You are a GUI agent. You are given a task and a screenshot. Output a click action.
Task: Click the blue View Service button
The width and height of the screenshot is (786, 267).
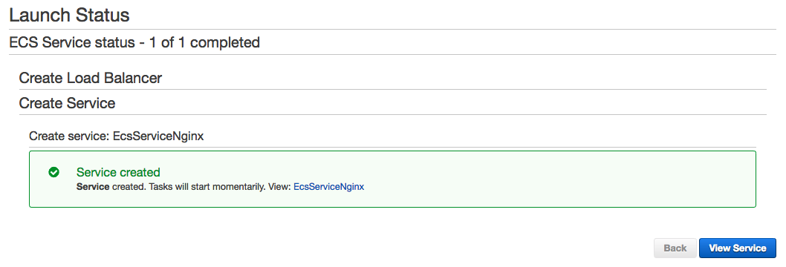738,248
